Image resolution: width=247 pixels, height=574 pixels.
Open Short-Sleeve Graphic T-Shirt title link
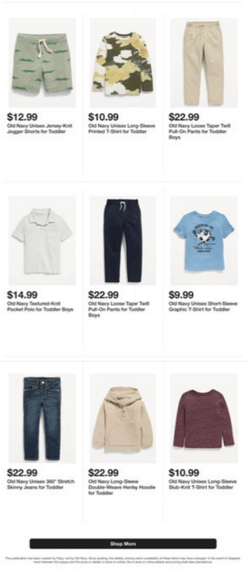(203, 307)
